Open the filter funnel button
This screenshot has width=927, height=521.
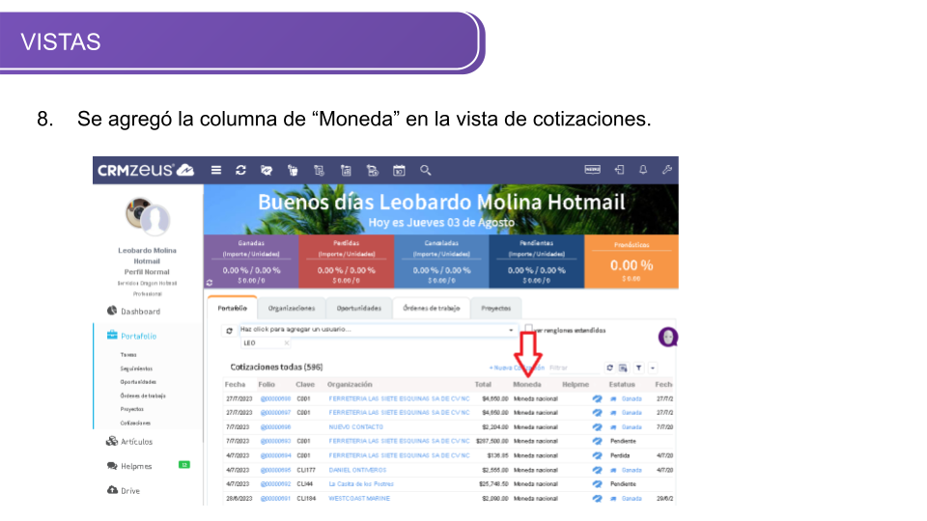pyautogui.click(x=639, y=368)
